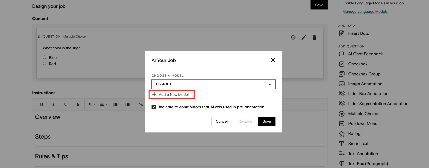This screenshot has width=429, height=168.
Task: Select the Blue radio option
Action: [x=45, y=57]
